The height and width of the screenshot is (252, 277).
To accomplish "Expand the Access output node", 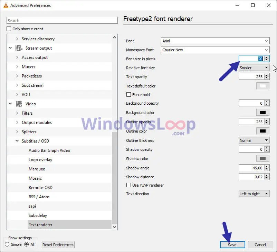I will pyautogui.click(x=17, y=57).
